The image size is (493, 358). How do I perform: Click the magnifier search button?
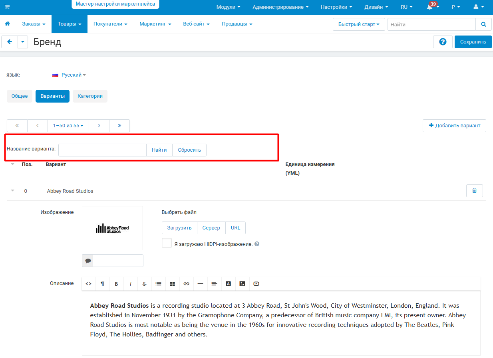pos(483,24)
